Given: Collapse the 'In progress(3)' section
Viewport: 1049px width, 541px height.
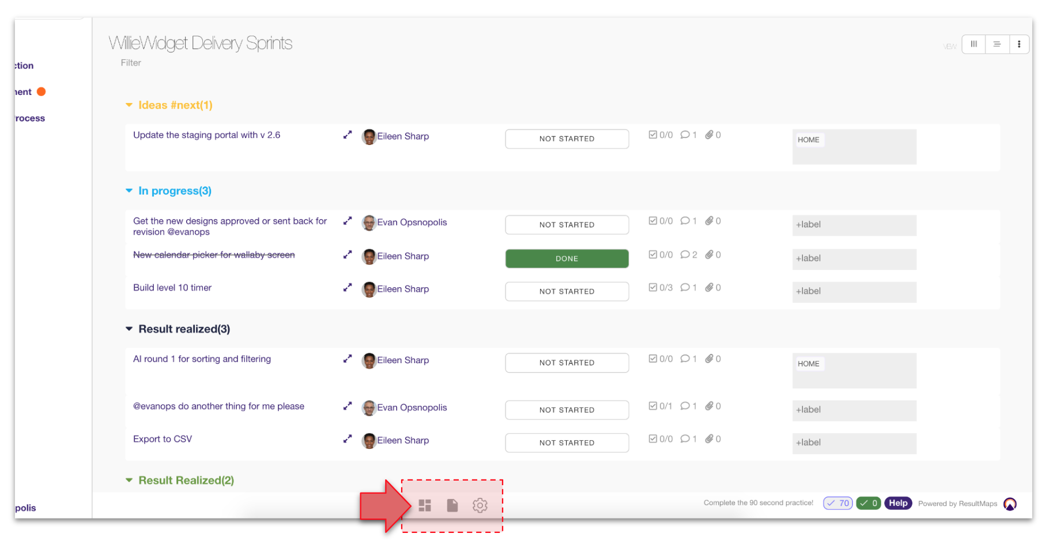Looking at the screenshot, I should click(x=129, y=191).
